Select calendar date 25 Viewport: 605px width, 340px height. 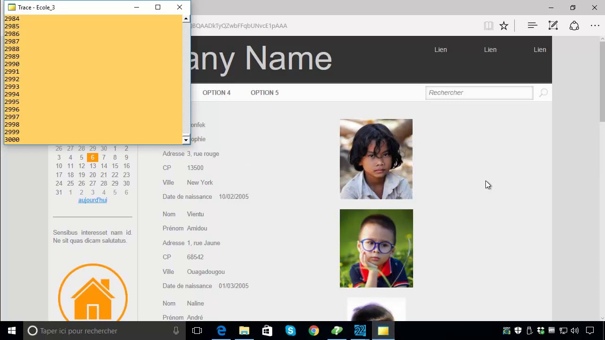70,183
